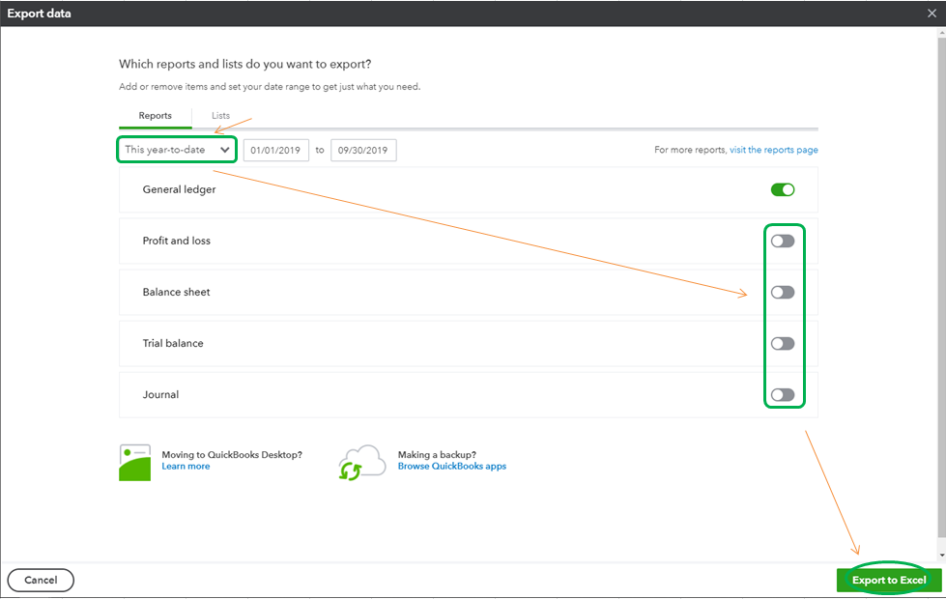This screenshot has width=946, height=599.
Task: Turn on the Trial balance toggle
Action: coord(783,344)
